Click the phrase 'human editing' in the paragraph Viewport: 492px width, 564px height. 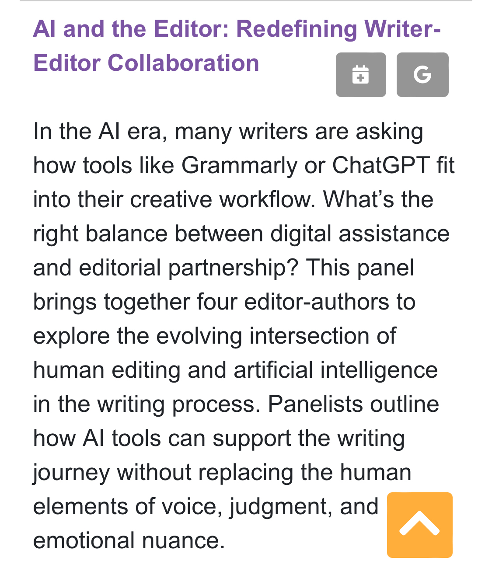tap(107, 370)
